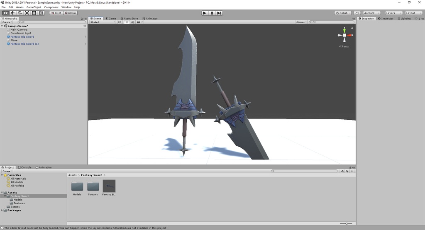Click the scene gizmo lock icon
425x230 pixels.
[352, 28]
